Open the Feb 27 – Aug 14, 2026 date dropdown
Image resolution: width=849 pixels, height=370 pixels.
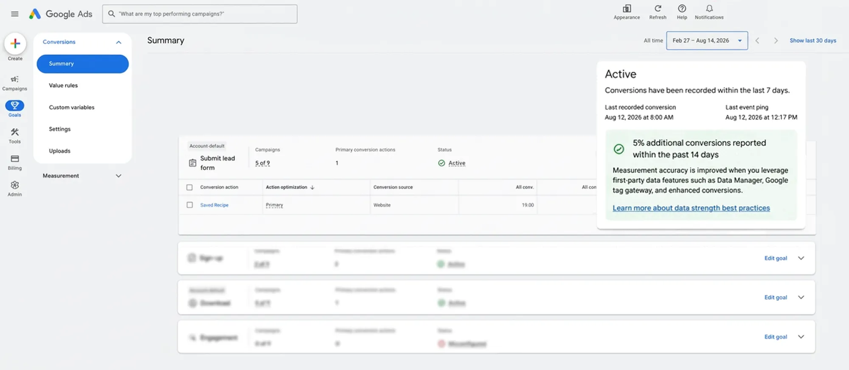pyautogui.click(x=707, y=41)
